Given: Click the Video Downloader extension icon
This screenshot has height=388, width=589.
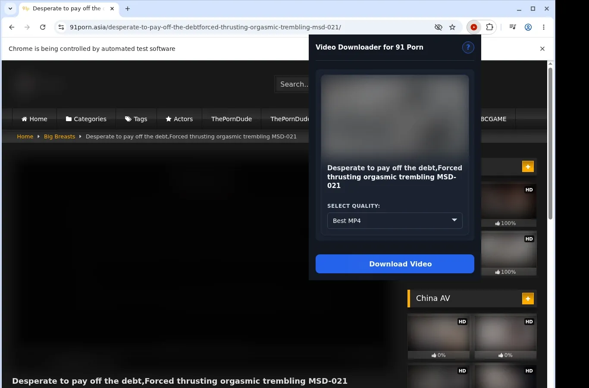Looking at the screenshot, I should 474,27.
